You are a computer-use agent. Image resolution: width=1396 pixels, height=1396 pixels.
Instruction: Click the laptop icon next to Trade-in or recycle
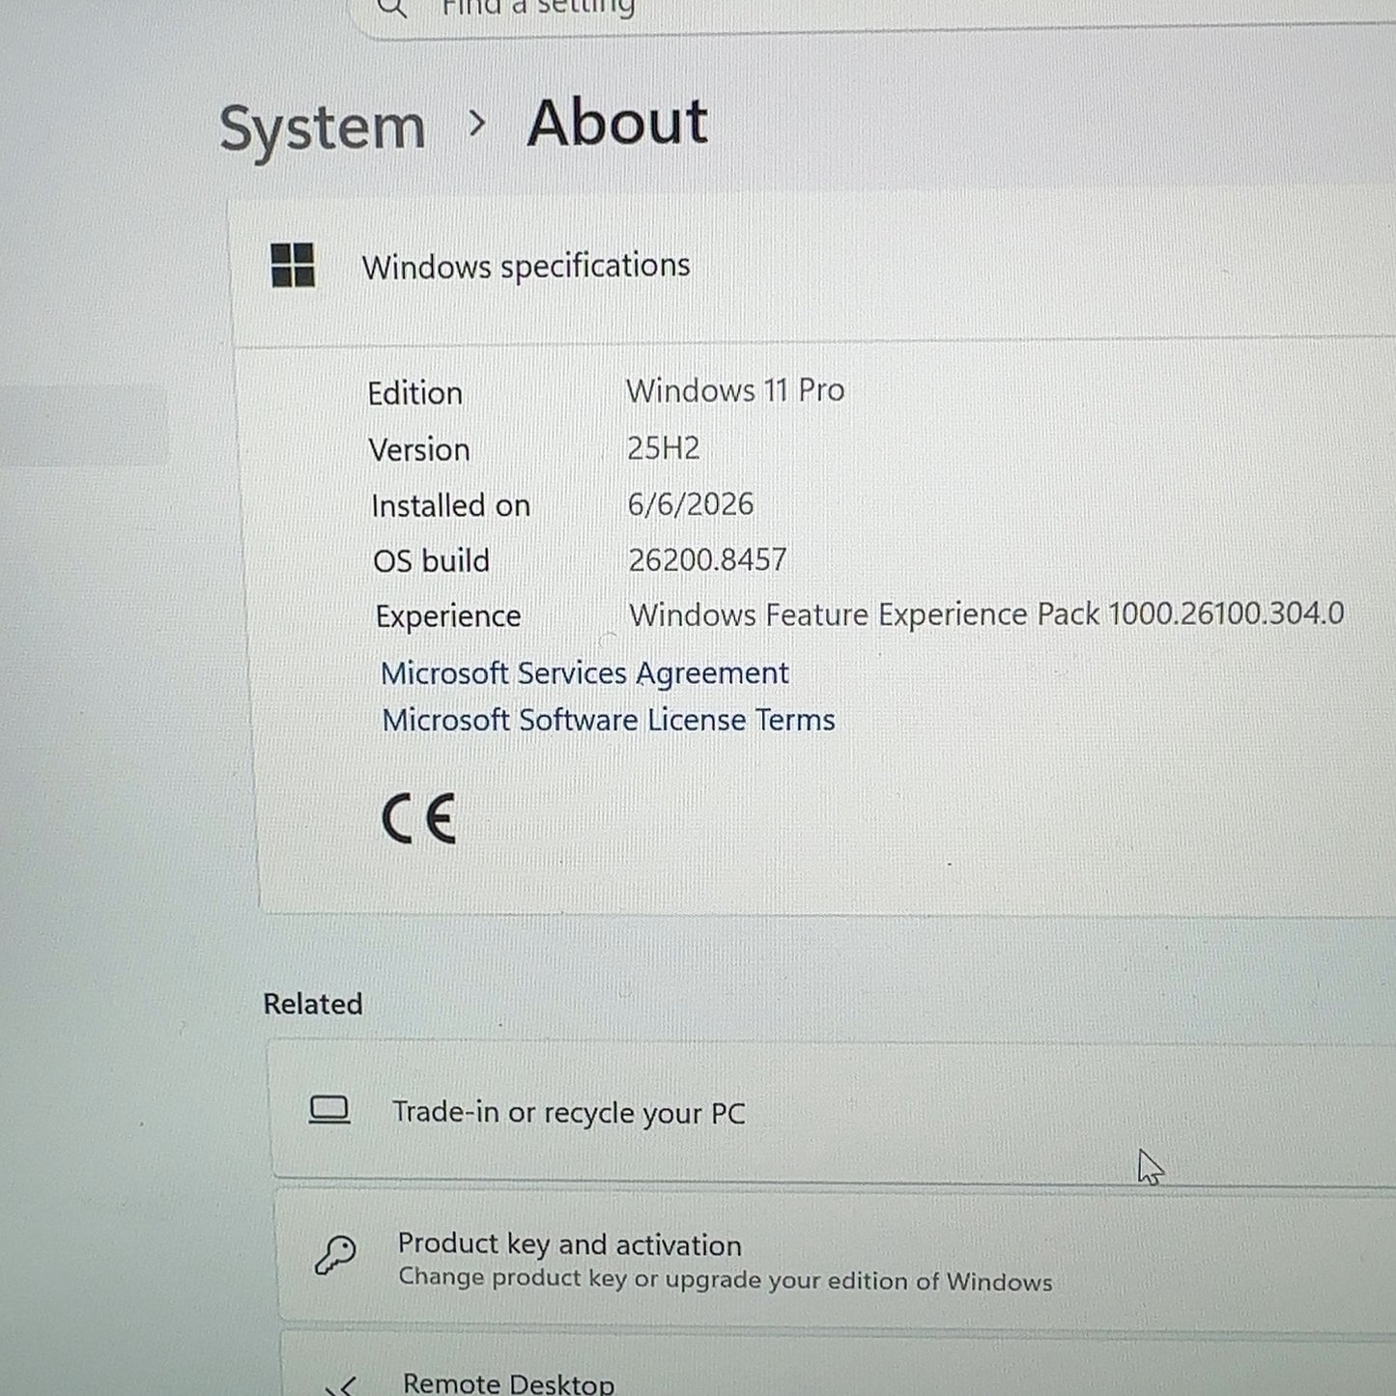[329, 1110]
